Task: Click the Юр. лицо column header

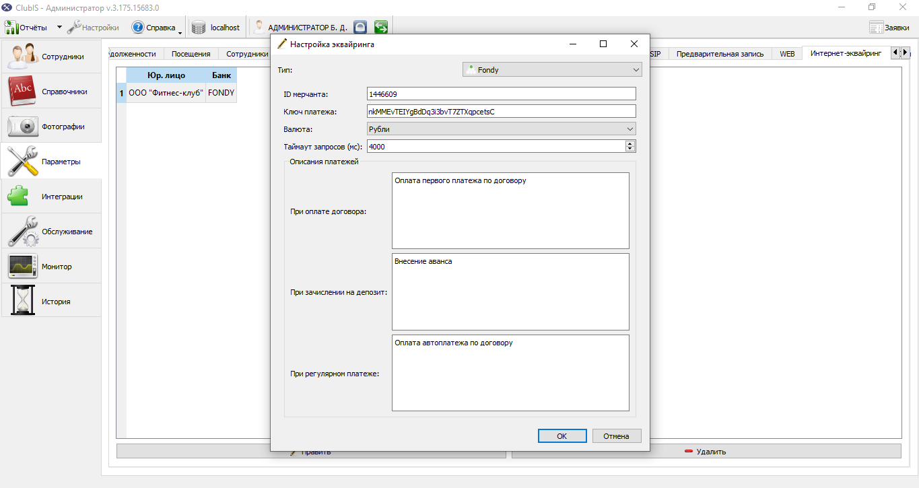Action: coord(166,75)
